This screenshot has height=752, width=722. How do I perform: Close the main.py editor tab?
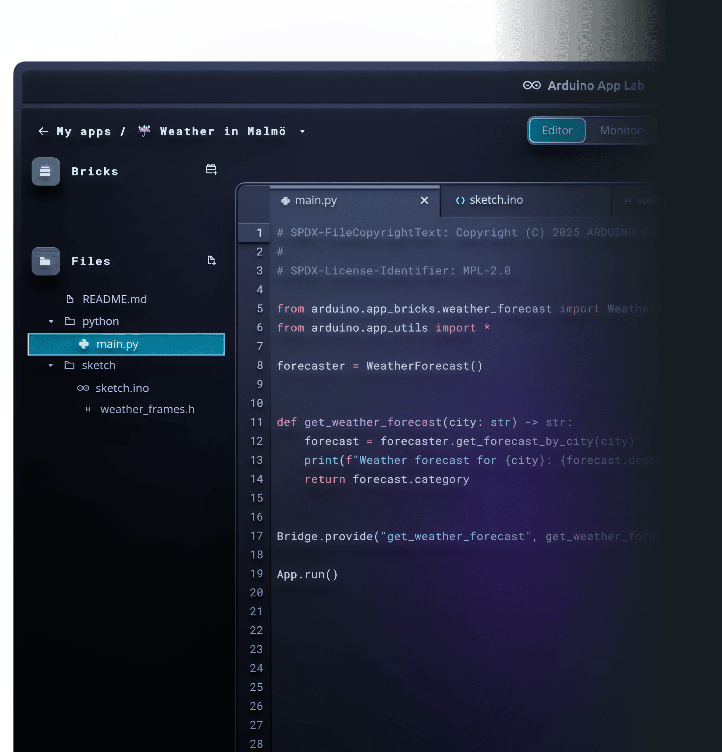[x=424, y=200]
